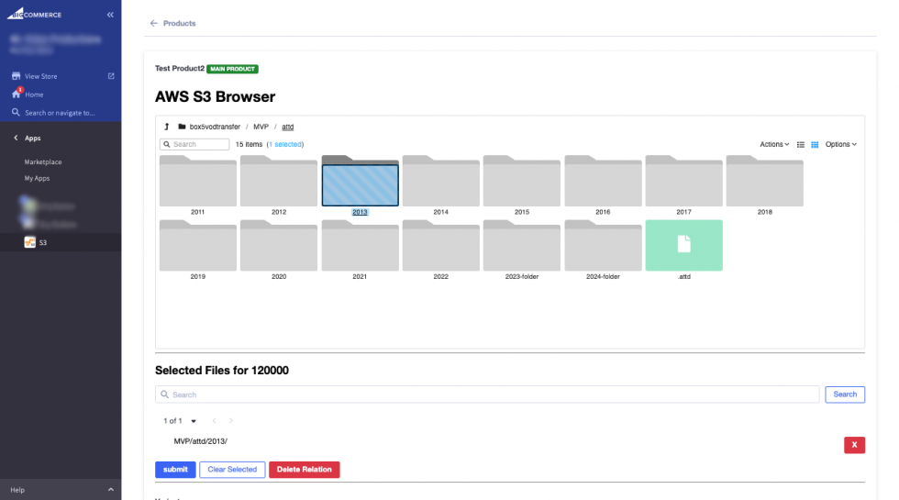This screenshot has width=899, height=500.
Task: Expand the Actions dropdown
Action: pyautogui.click(x=774, y=145)
